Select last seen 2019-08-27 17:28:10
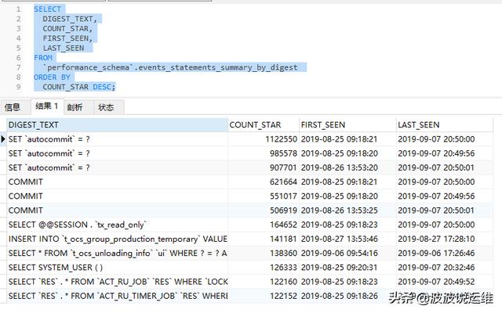This screenshot has height=313, width=502. click(445, 239)
